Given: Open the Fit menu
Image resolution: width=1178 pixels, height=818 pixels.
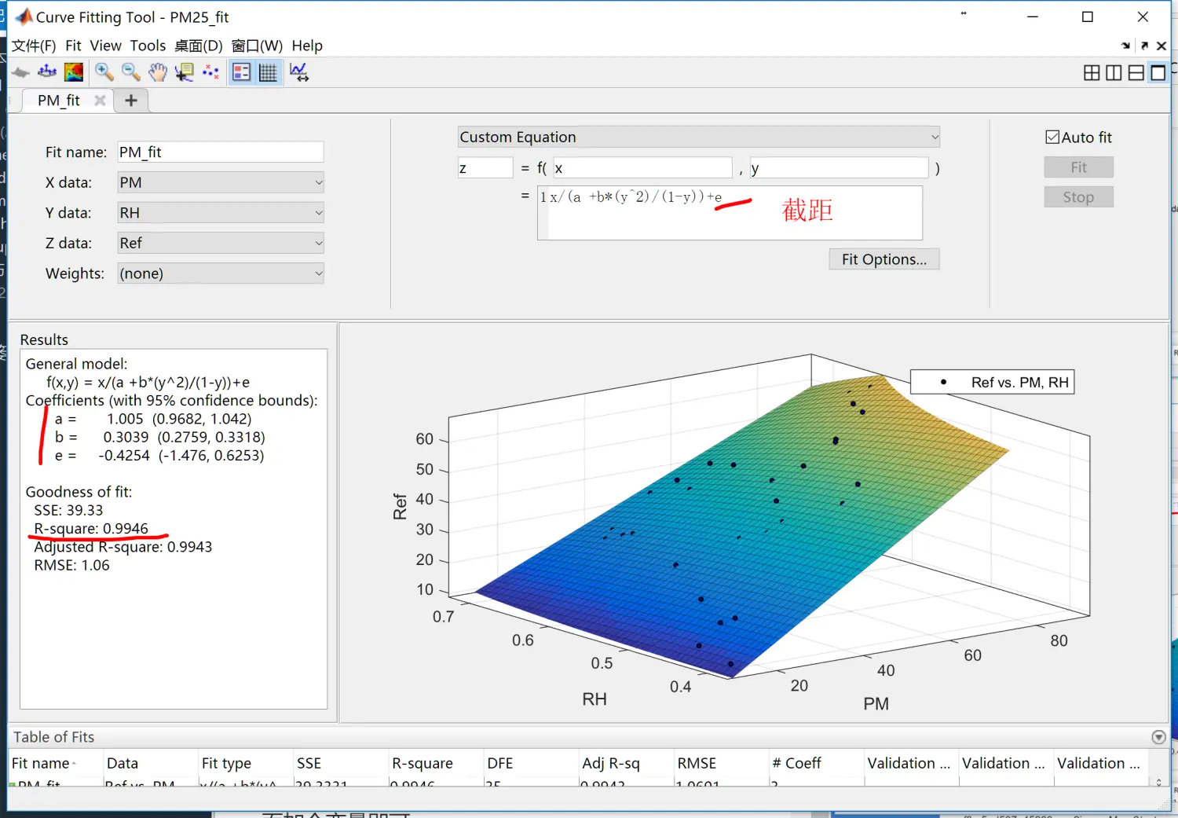Looking at the screenshot, I should (73, 46).
